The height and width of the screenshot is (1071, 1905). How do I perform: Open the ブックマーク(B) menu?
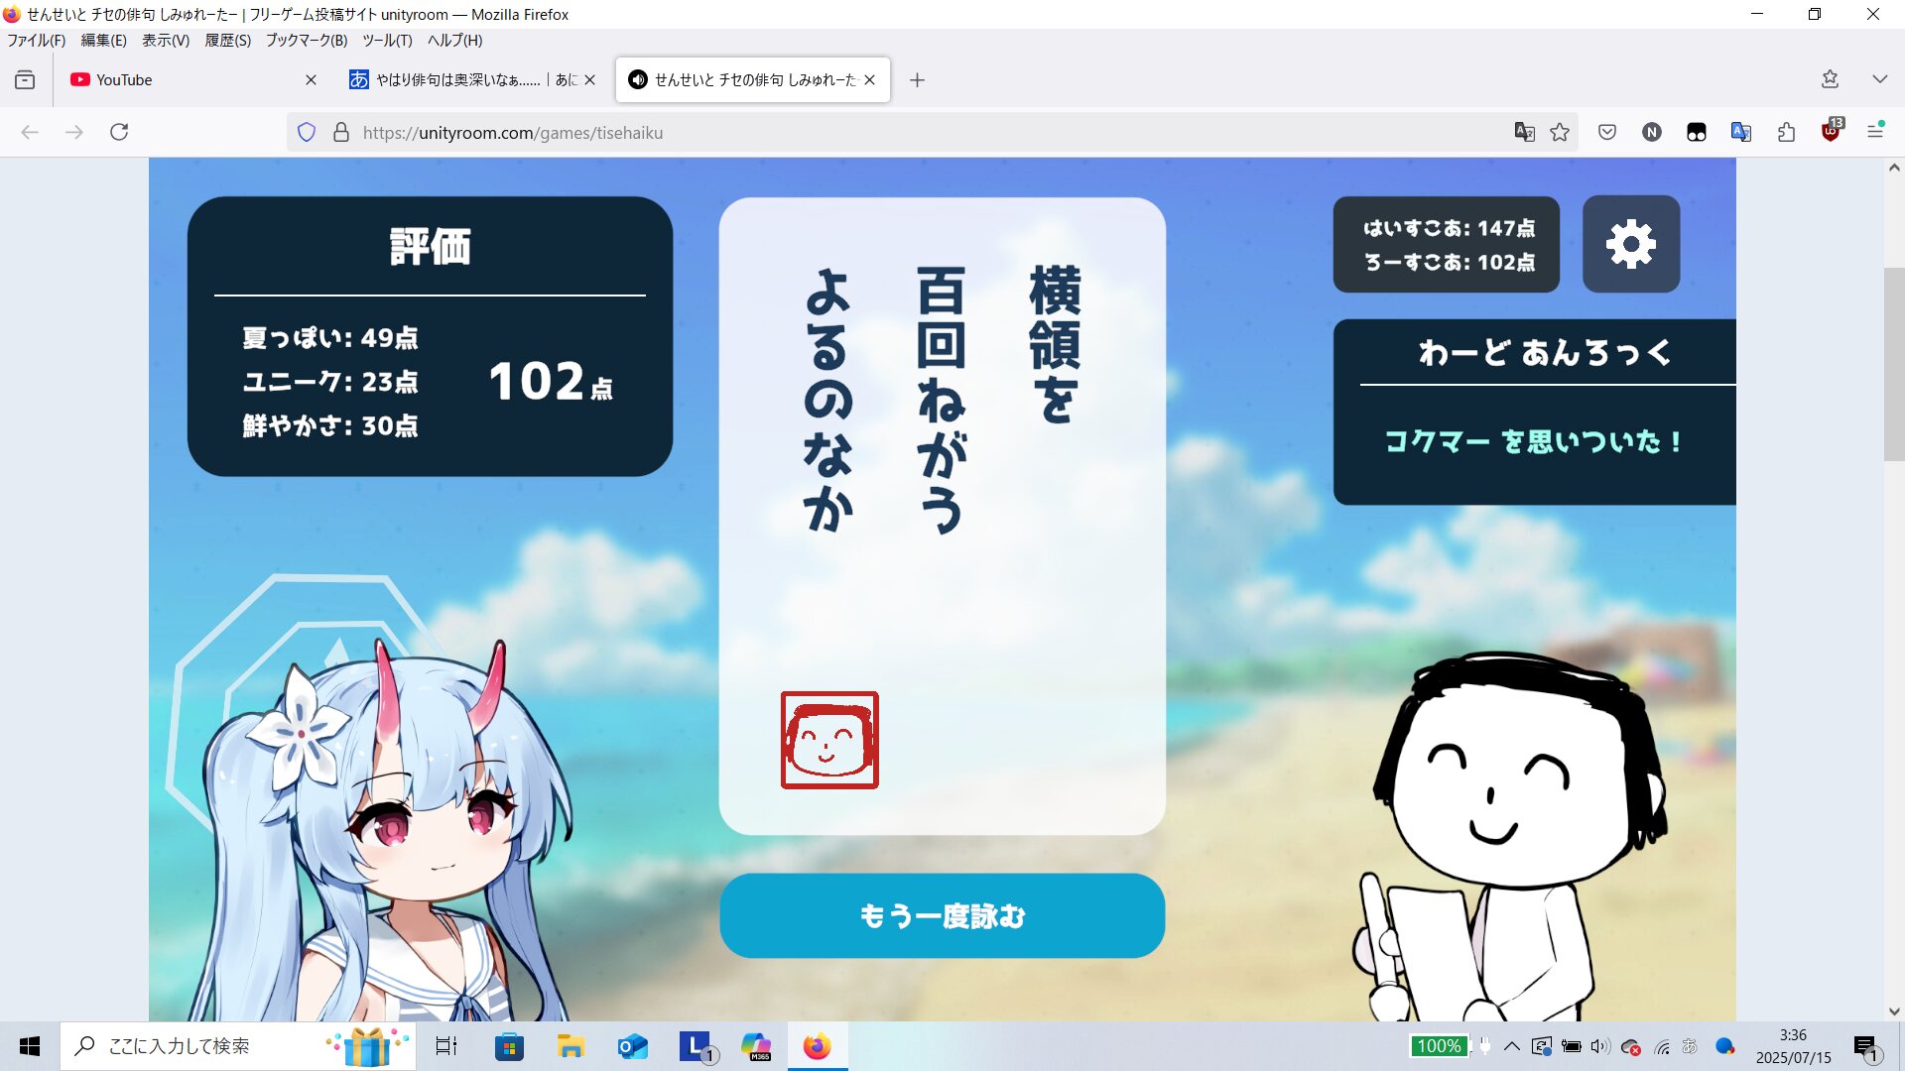click(x=306, y=41)
